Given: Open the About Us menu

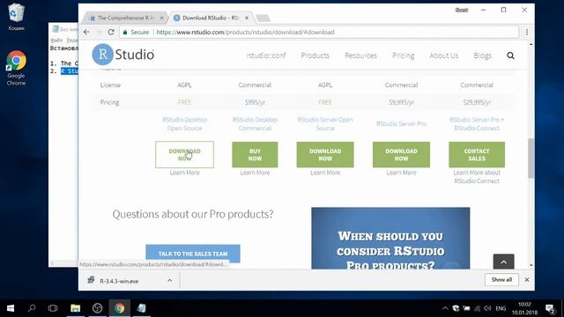Looking at the screenshot, I should tap(444, 55).
